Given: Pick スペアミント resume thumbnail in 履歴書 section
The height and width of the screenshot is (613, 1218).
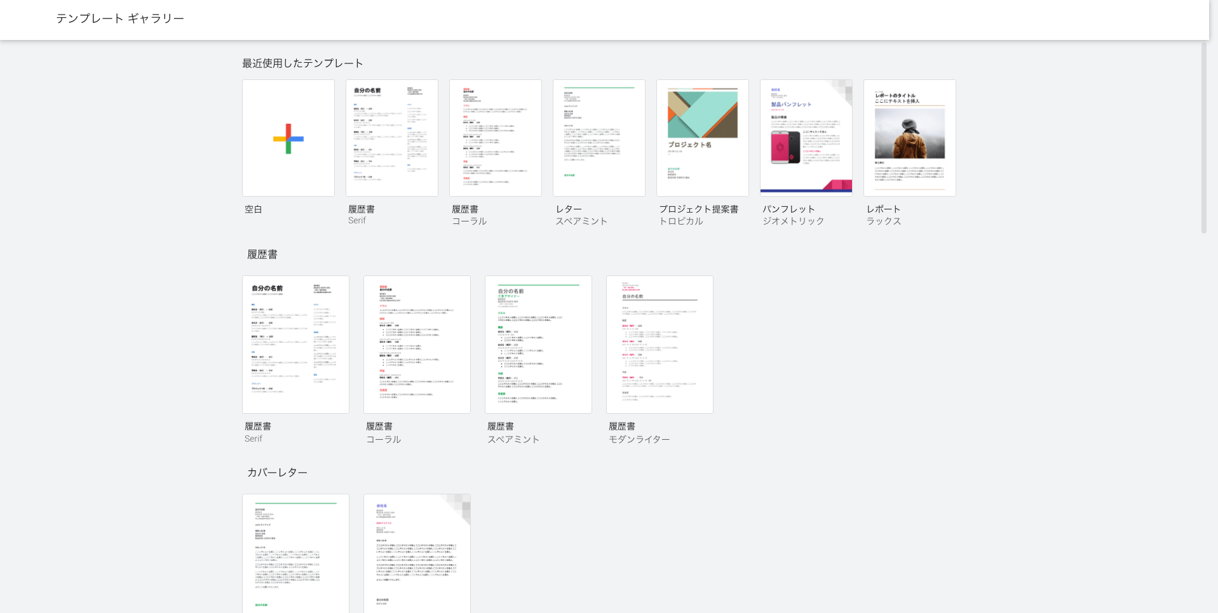Looking at the screenshot, I should pyautogui.click(x=538, y=344).
